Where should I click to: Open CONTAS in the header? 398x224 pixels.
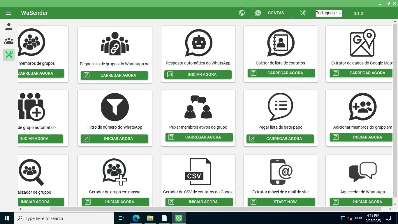276,13
